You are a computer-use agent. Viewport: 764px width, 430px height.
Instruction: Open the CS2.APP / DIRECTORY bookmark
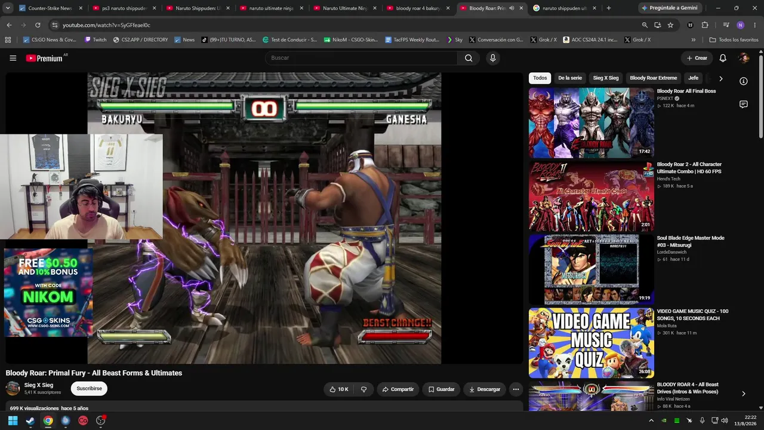[x=140, y=40]
